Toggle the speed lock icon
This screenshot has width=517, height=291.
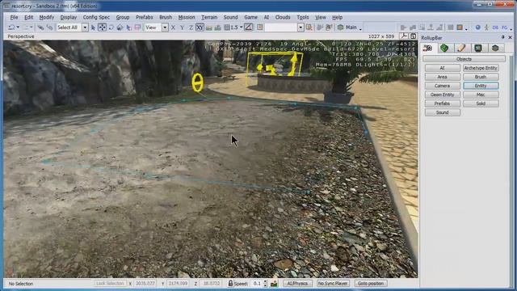[x=230, y=283]
